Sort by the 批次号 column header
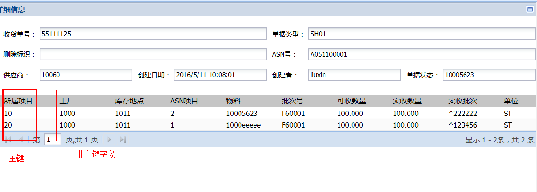The image size is (537, 192). coord(292,101)
